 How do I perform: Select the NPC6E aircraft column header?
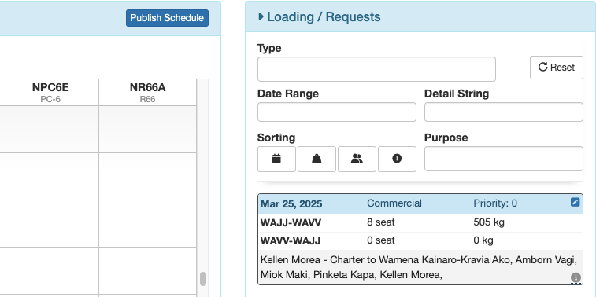point(50,92)
